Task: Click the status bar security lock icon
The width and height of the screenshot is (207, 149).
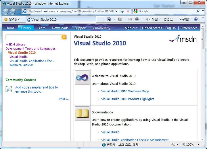Action: tap(173, 145)
